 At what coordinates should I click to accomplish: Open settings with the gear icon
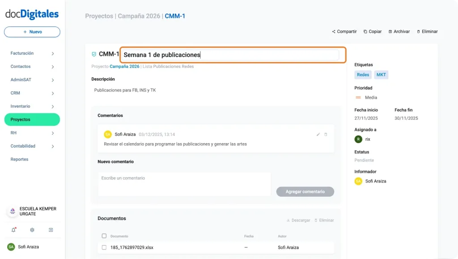pos(31,229)
